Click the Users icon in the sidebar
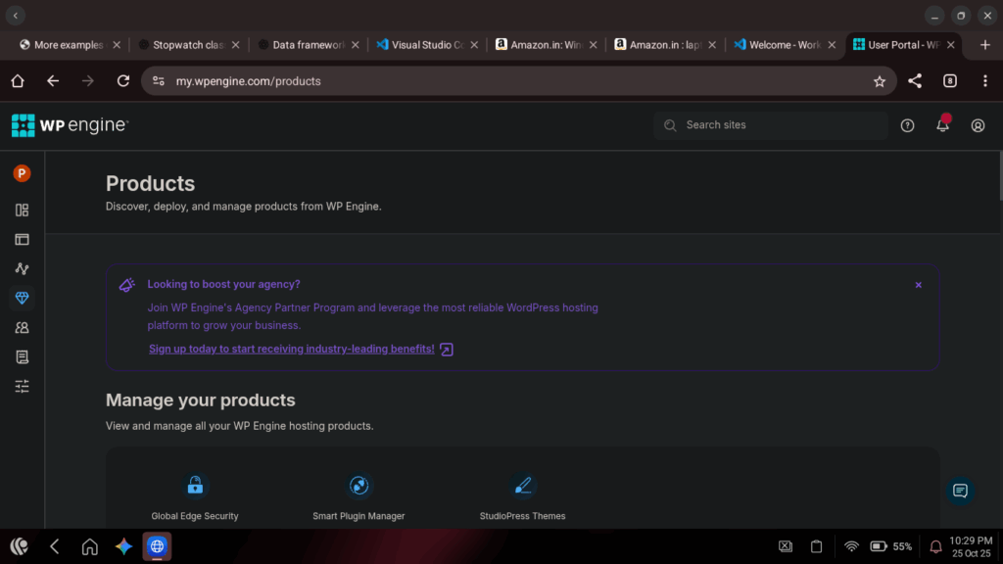 coord(22,328)
